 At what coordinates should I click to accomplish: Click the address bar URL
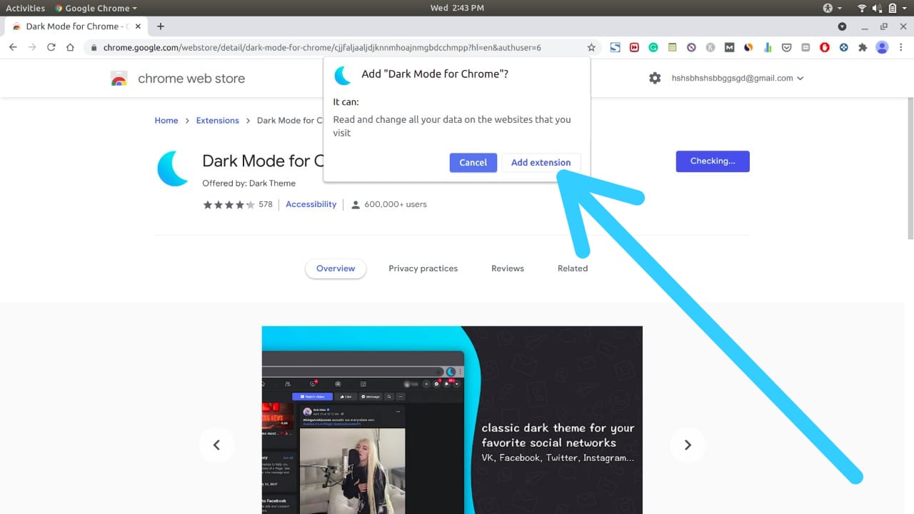click(x=322, y=47)
